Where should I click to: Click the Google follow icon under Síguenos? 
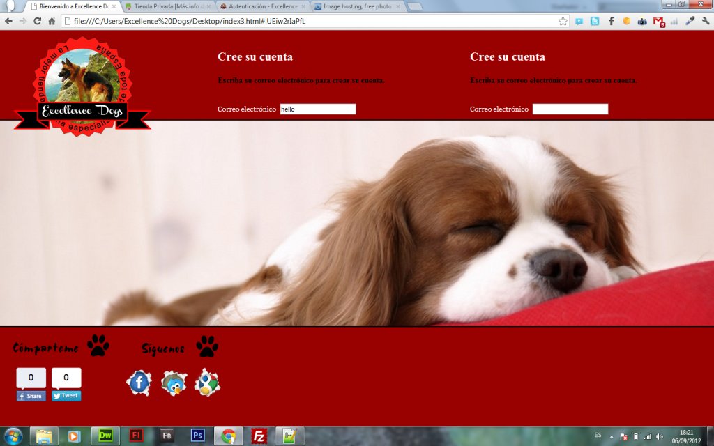tap(207, 383)
